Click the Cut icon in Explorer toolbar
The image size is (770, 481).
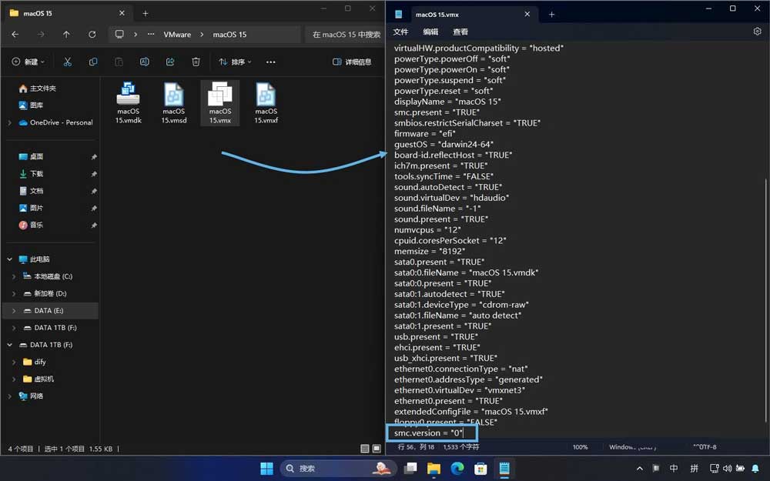click(68, 62)
